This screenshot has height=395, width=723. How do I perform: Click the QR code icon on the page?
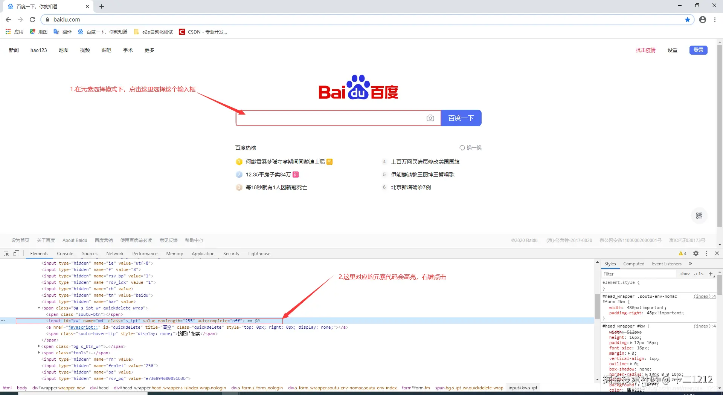pos(699,216)
